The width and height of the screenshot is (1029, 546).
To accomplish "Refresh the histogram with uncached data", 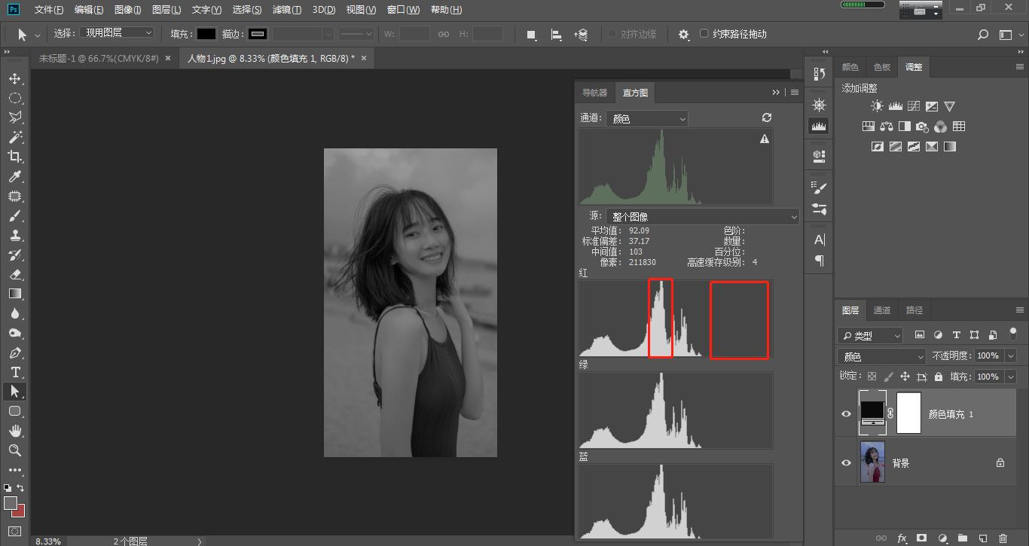I will pos(766,117).
